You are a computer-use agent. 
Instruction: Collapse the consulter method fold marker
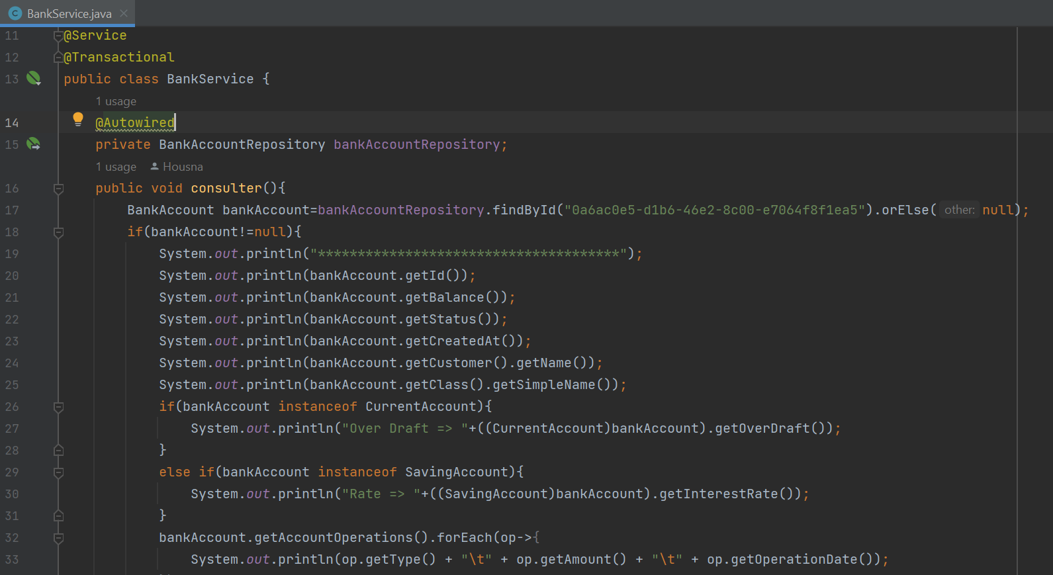coord(58,189)
